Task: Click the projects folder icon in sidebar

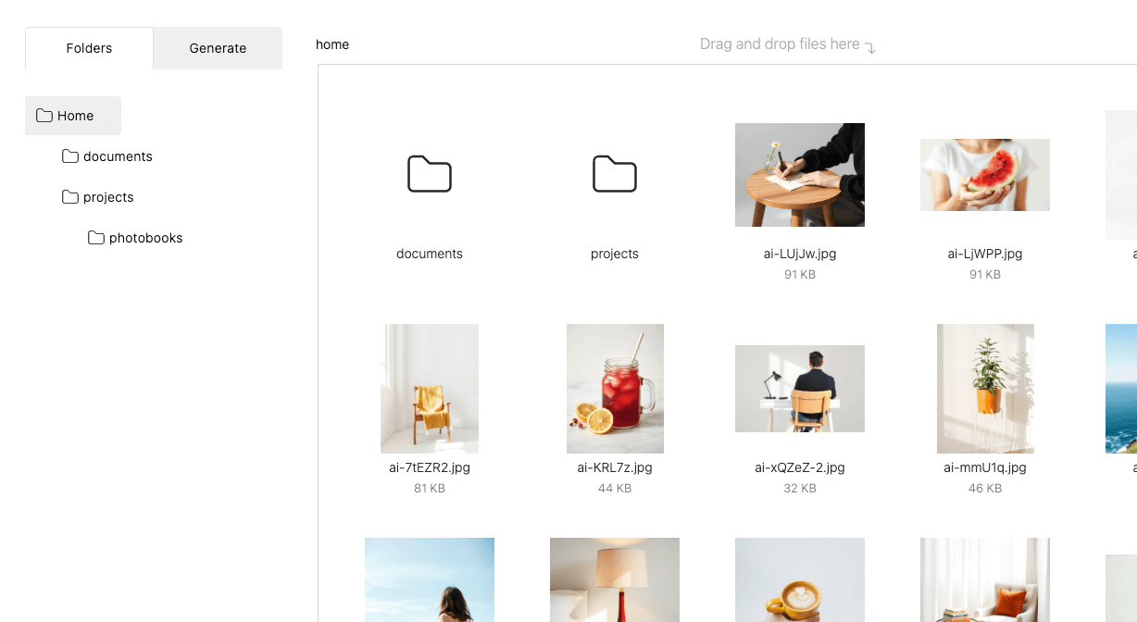Action: pos(70,197)
